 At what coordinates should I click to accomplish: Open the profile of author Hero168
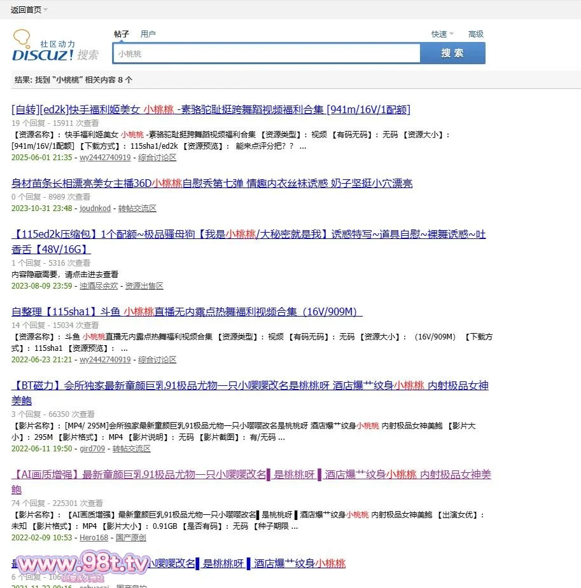coord(94,538)
